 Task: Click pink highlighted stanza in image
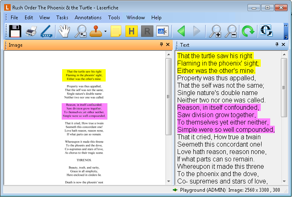[84, 111]
